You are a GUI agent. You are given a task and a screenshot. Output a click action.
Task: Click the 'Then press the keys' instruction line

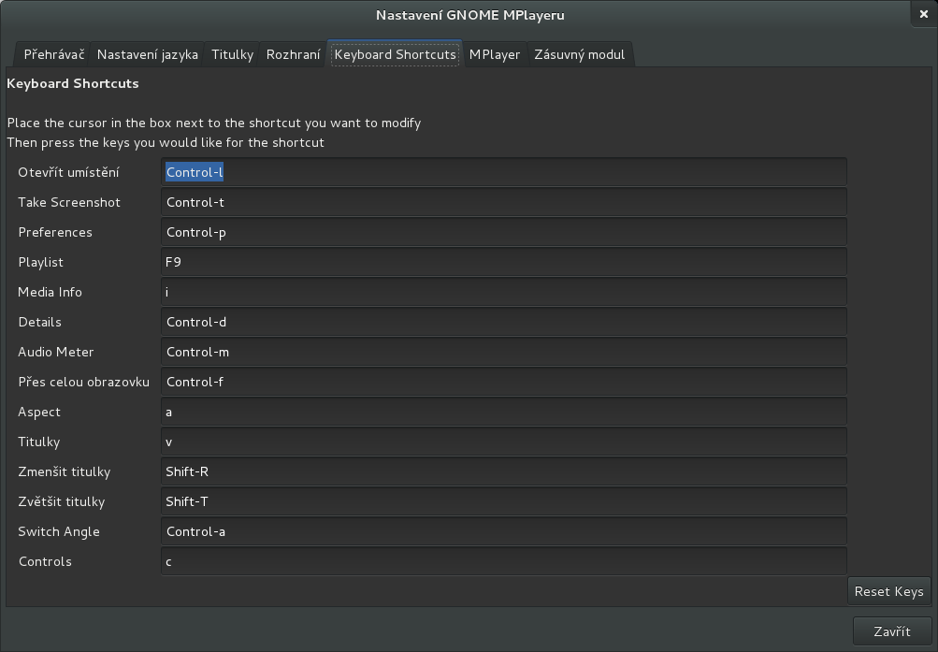[x=166, y=143]
